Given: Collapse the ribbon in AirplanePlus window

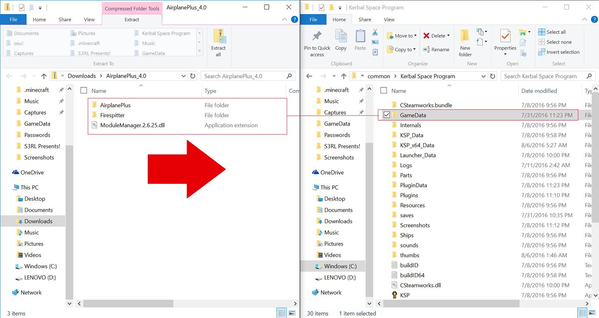Looking at the screenshot, I should [285, 20].
